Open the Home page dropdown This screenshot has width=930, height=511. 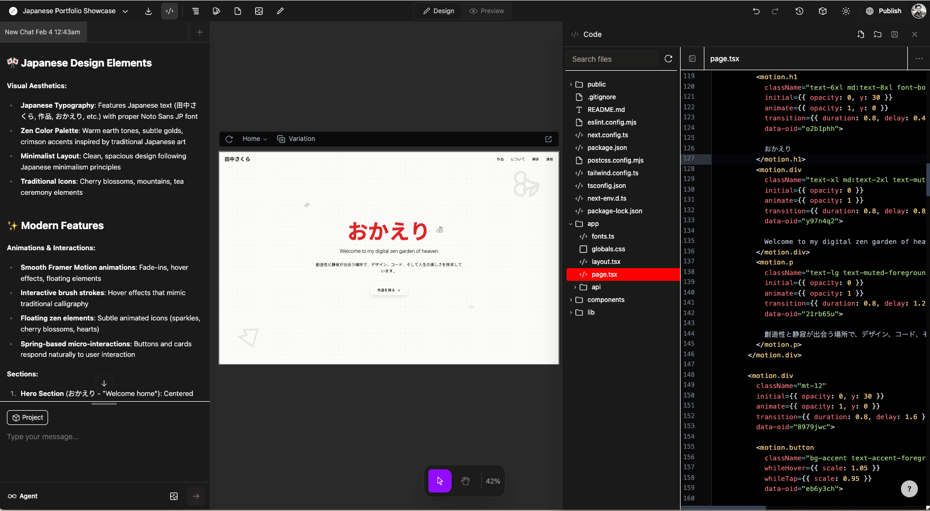pyautogui.click(x=255, y=139)
